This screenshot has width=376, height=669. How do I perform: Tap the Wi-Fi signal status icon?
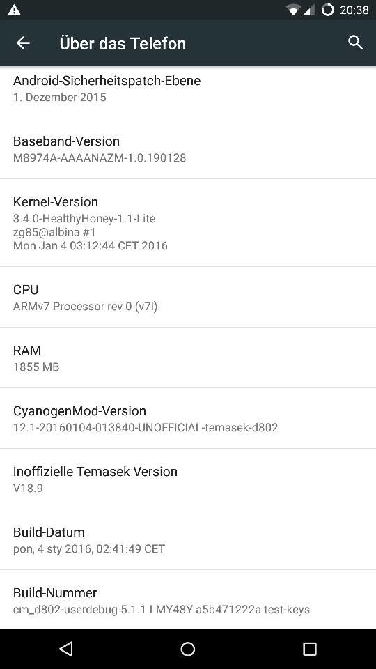[x=293, y=10]
